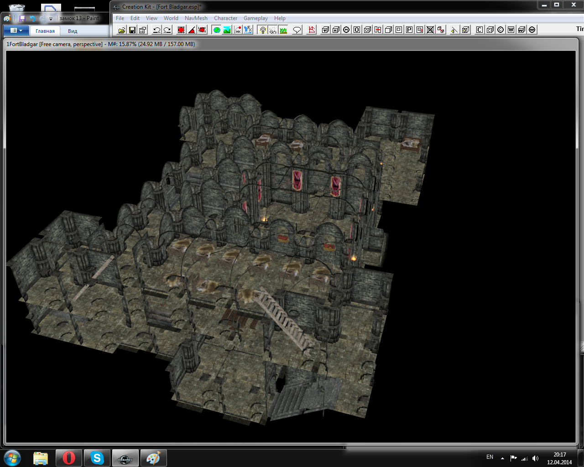Open the Paint application menu dropdown
This screenshot has width=584, height=467.
click(x=16, y=31)
